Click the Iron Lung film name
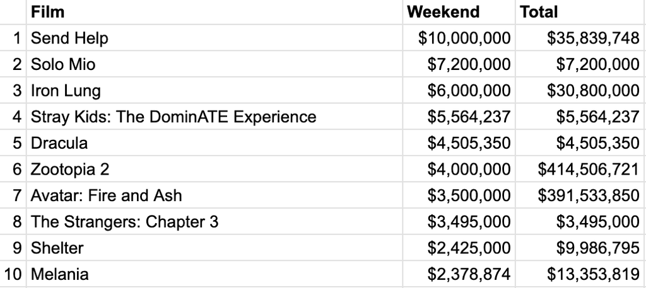Image resolution: width=646 pixels, height=288 pixels. [x=66, y=91]
